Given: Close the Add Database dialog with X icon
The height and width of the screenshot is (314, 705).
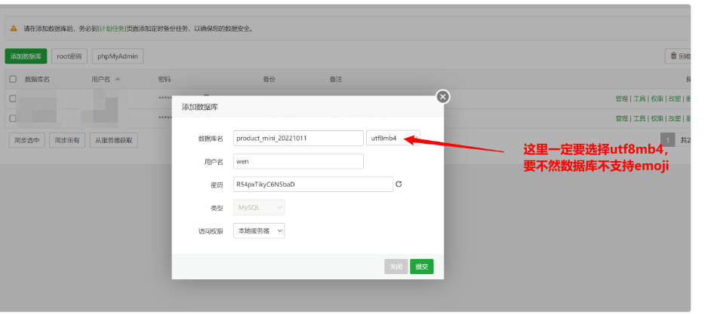Looking at the screenshot, I should point(443,96).
